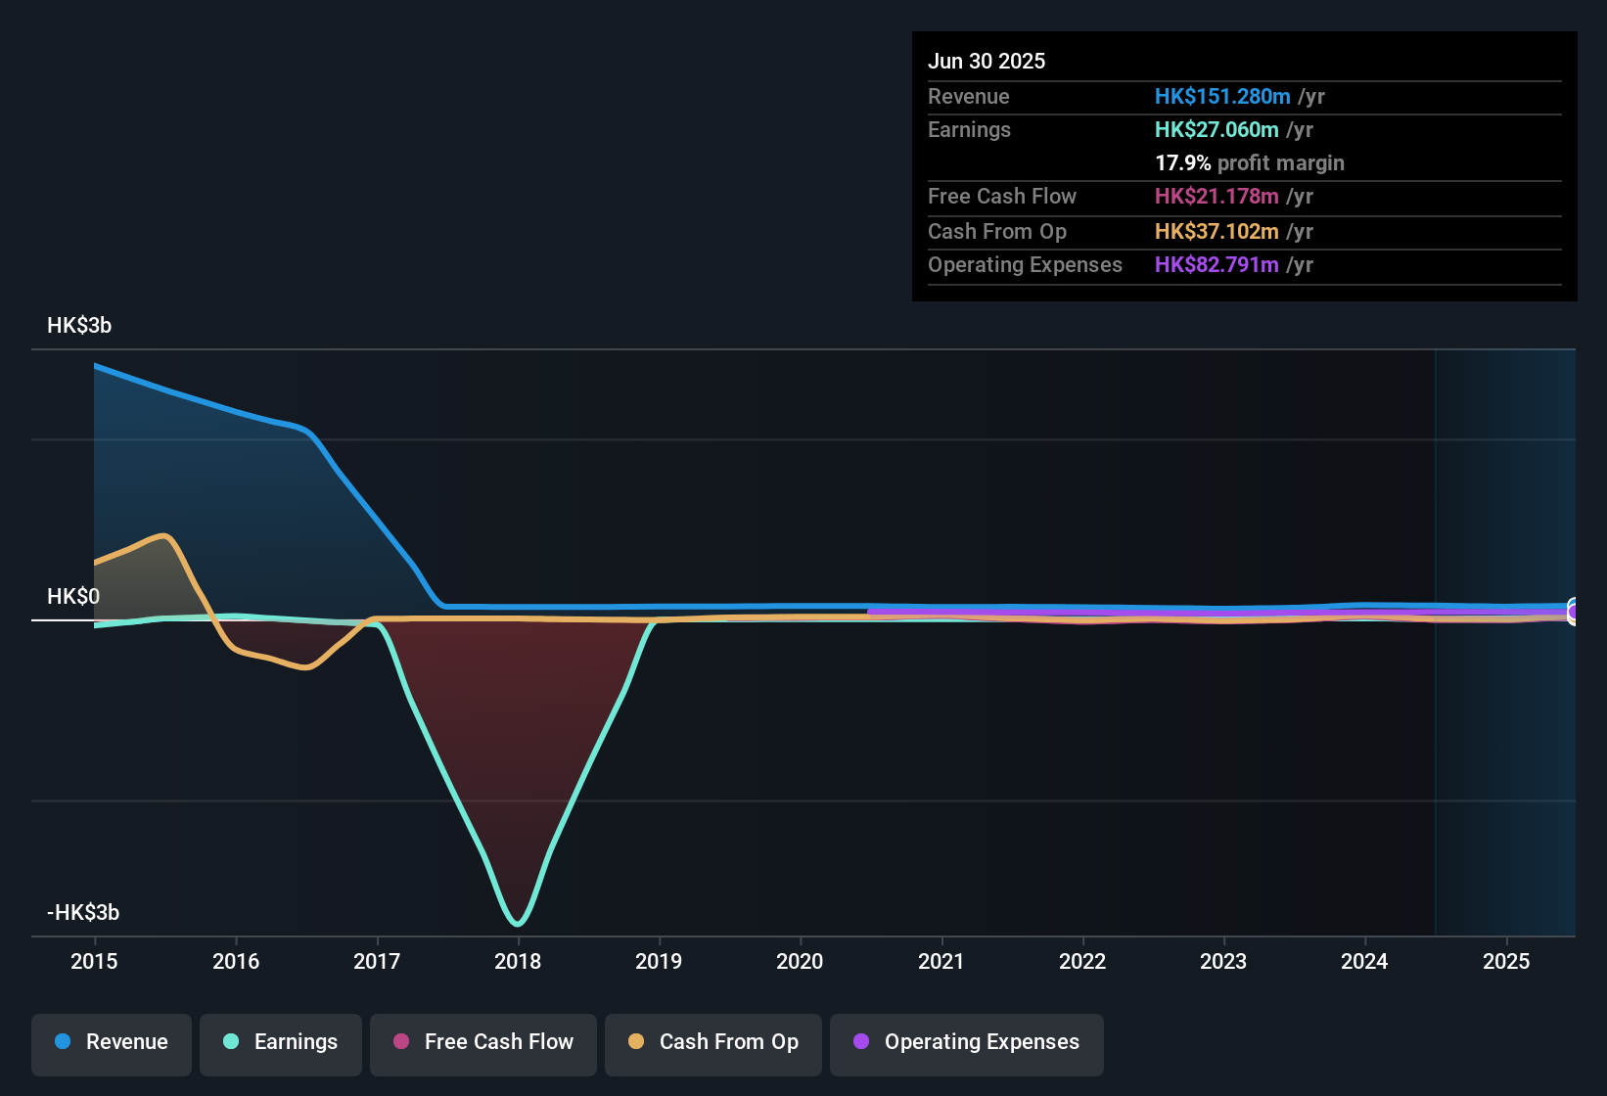Click the earnings trough at 2018
The height and width of the screenshot is (1096, 1607).
click(x=518, y=922)
